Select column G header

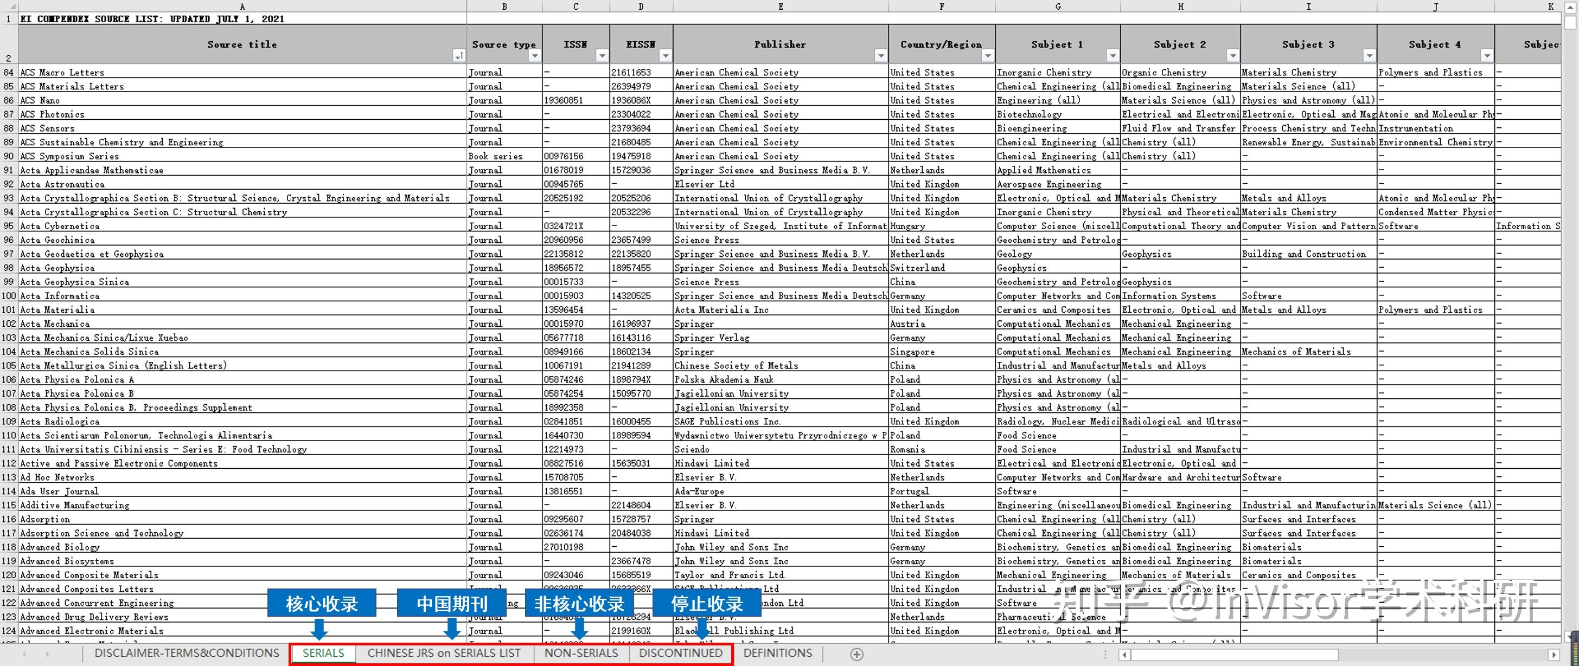(1058, 6)
